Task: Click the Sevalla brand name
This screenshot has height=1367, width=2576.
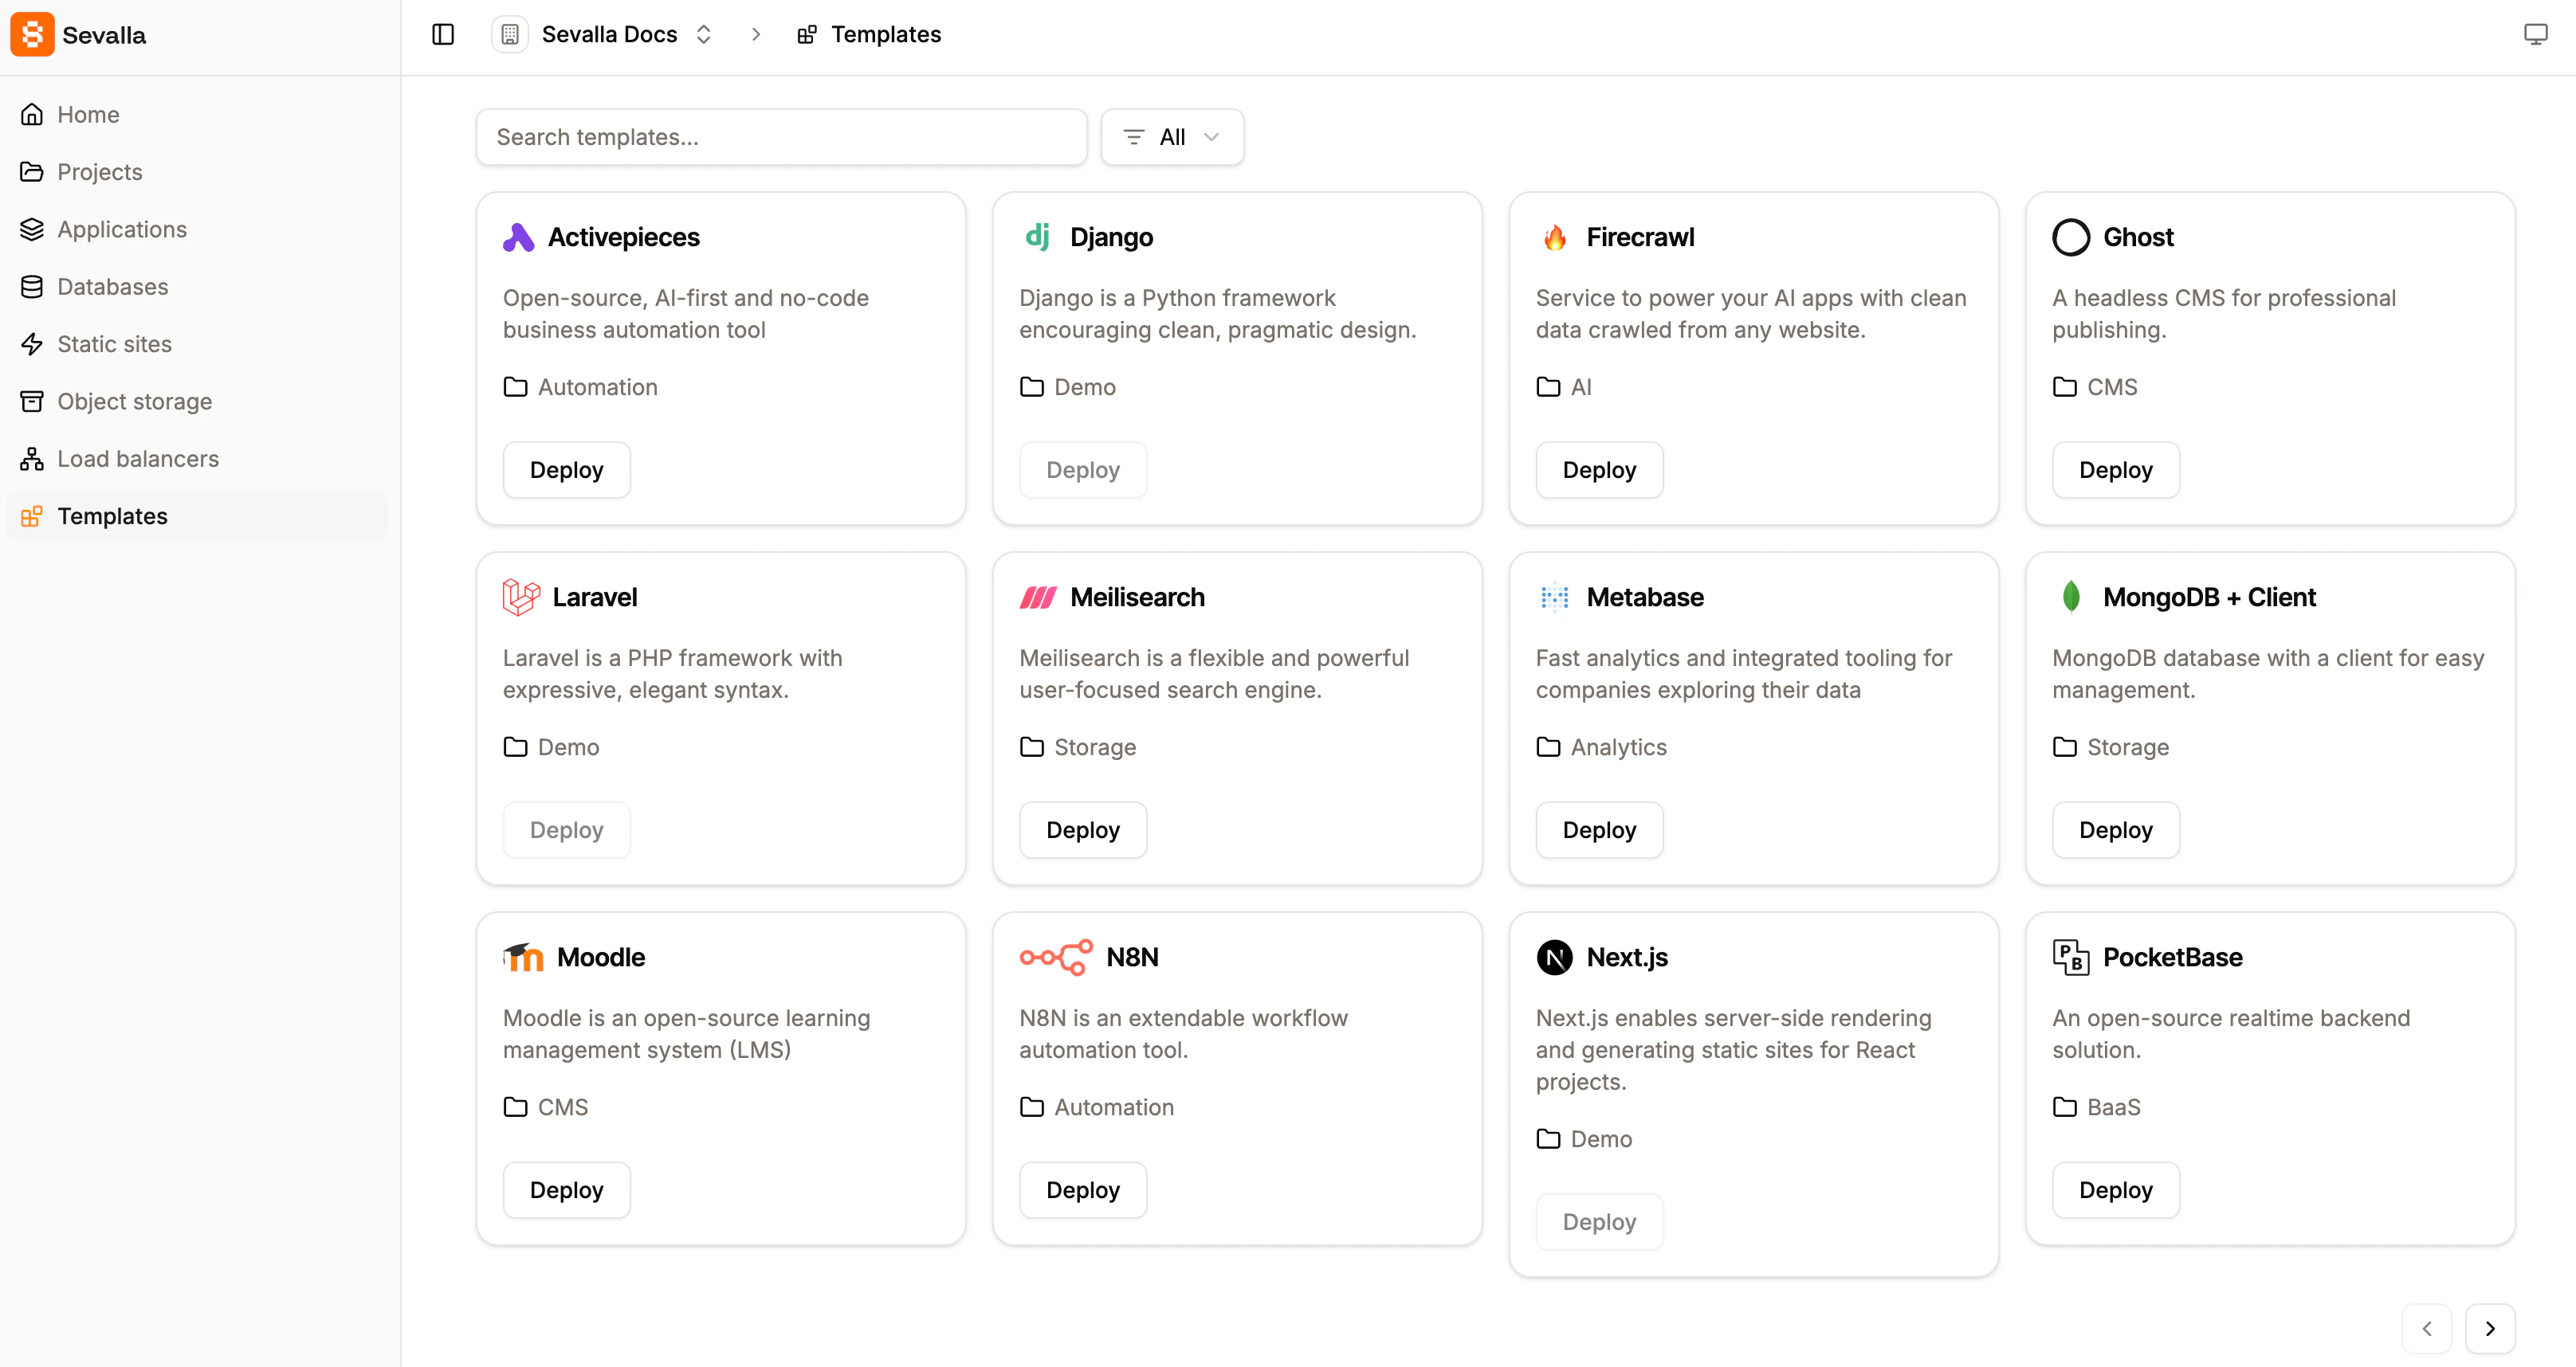Action: (104, 35)
